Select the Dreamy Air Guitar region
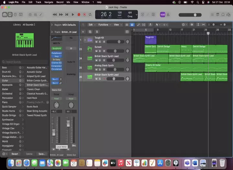This screenshot has width=233, height=170. [x=186, y=68]
